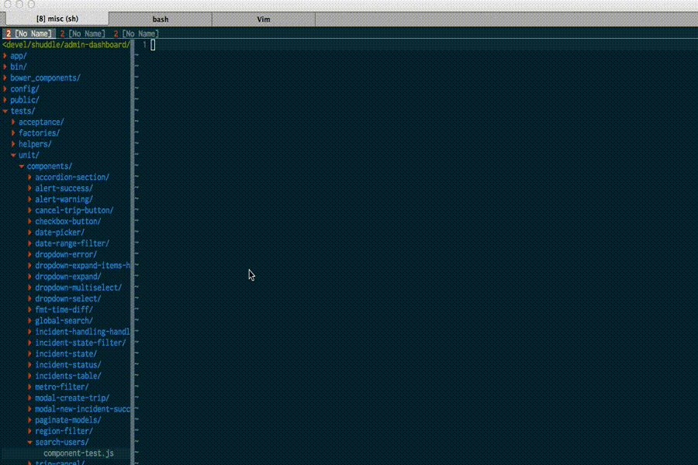Select the dropdown-error/ directory
The image size is (698, 465).
pyautogui.click(x=66, y=254)
